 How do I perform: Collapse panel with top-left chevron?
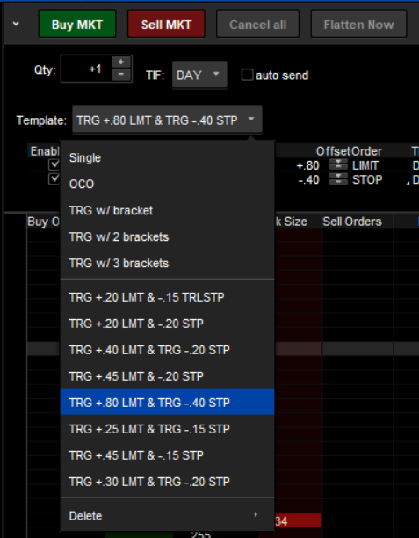coord(16,24)
